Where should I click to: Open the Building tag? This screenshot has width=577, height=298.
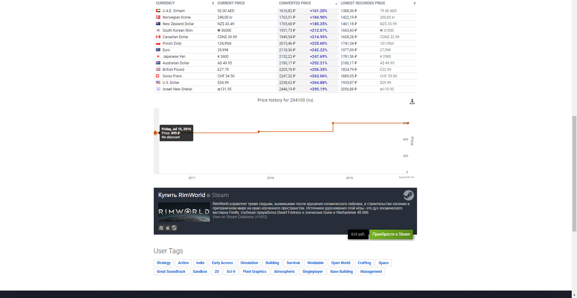click(x=272, y=263)
